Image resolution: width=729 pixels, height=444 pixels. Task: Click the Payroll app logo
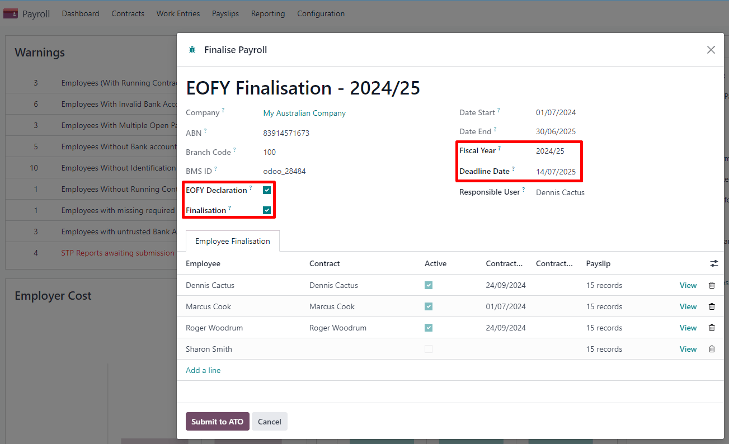point(11,13)
